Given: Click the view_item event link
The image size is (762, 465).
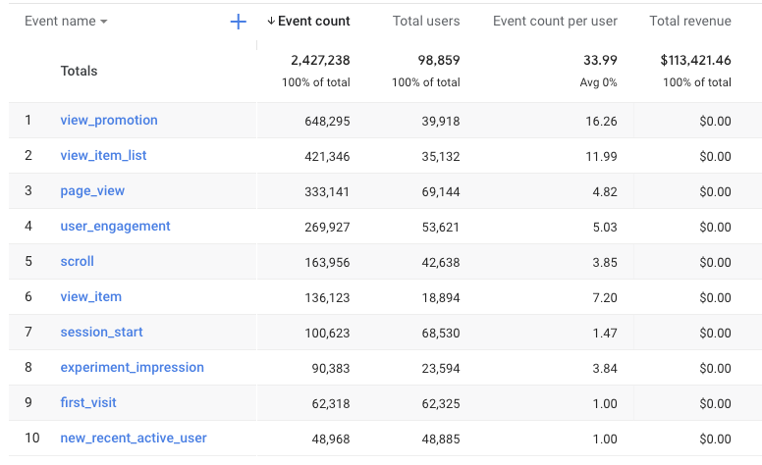Looking at the screenshot, I should tap(91, 297).
